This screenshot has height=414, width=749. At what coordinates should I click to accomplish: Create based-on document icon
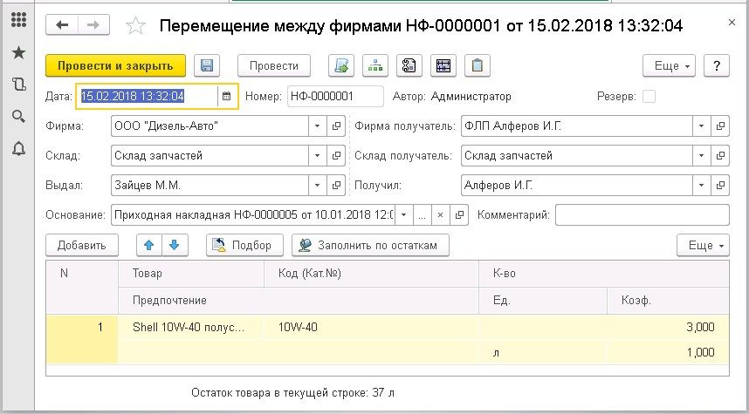pyautogui.click(x=341, y=66)
